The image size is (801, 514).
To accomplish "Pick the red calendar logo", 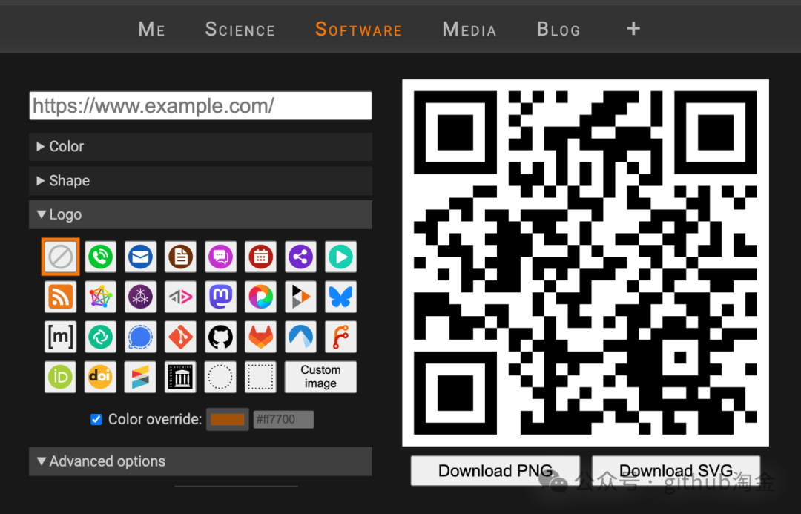I will tap(260, 257).
